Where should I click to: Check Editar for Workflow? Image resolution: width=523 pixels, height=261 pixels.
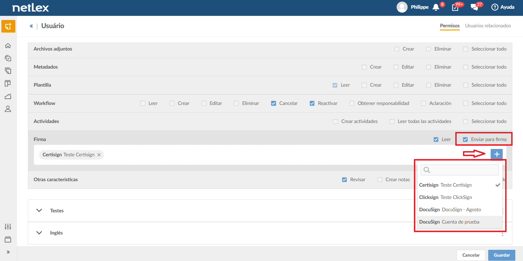(204, 103)
